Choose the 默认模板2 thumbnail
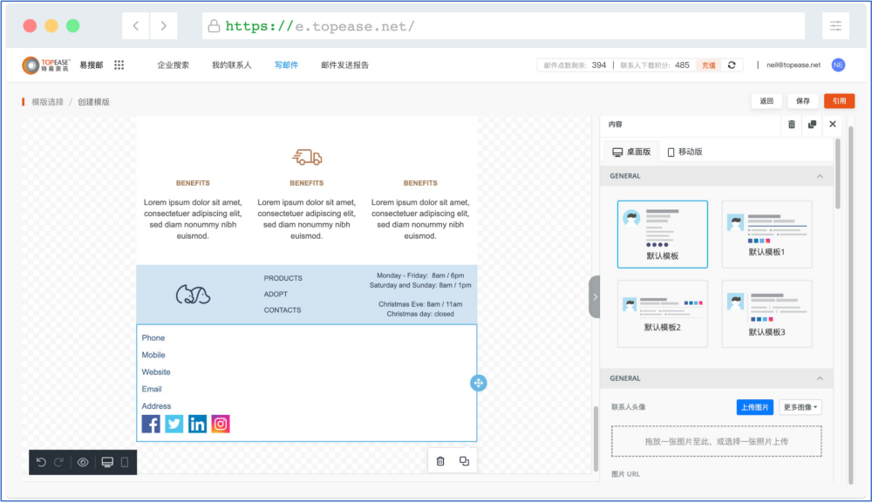The width and height of the screenshot is (872, 503). (663, 314)
